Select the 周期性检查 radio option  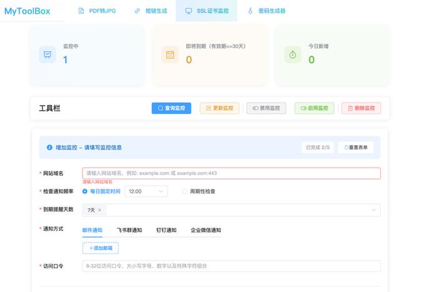tap(199, 191)
